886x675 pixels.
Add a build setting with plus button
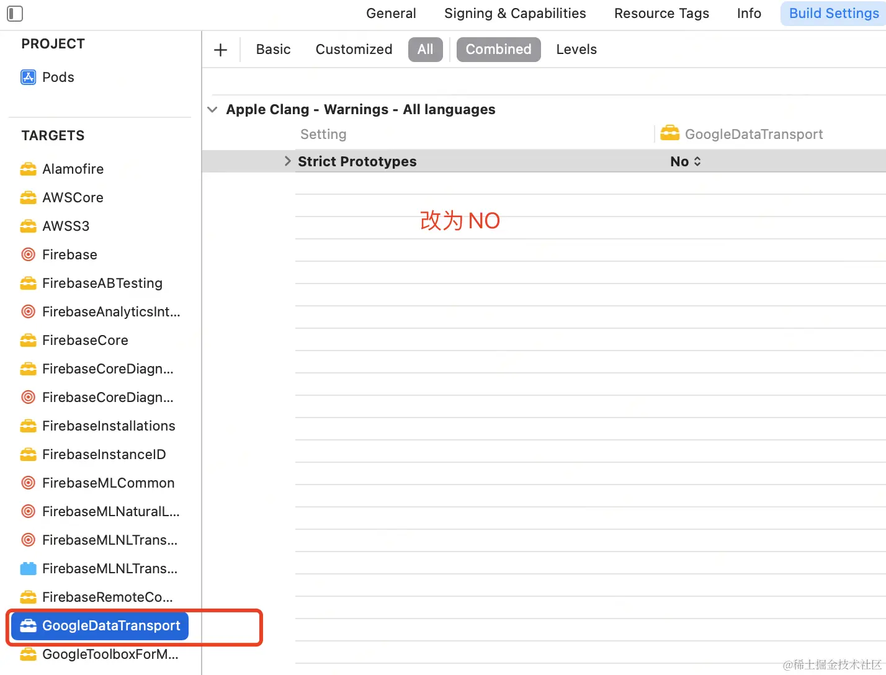tap(221, 50)
